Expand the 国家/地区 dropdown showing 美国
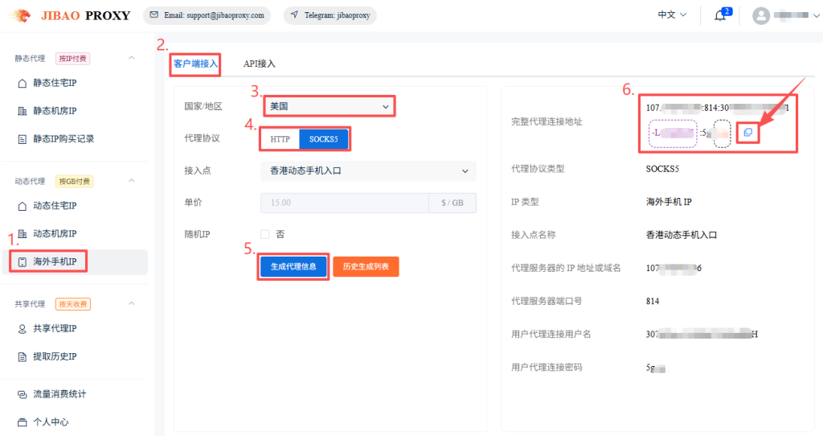This screenshot has width=823, height=436. point(330,106)
